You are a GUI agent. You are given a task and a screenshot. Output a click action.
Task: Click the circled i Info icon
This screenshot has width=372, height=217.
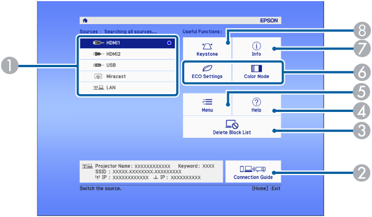(x=257, y=46)
